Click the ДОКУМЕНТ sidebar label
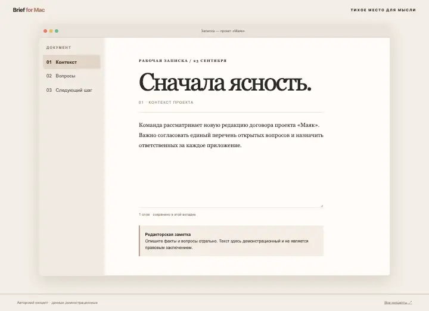Screen dimensions: 429x311 point(58,48)
